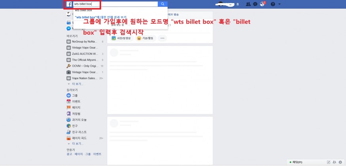Image resolution: width=346 pixels, height=166 pixels.
Task: Click into the wts billet box search field
Action: 115,4
